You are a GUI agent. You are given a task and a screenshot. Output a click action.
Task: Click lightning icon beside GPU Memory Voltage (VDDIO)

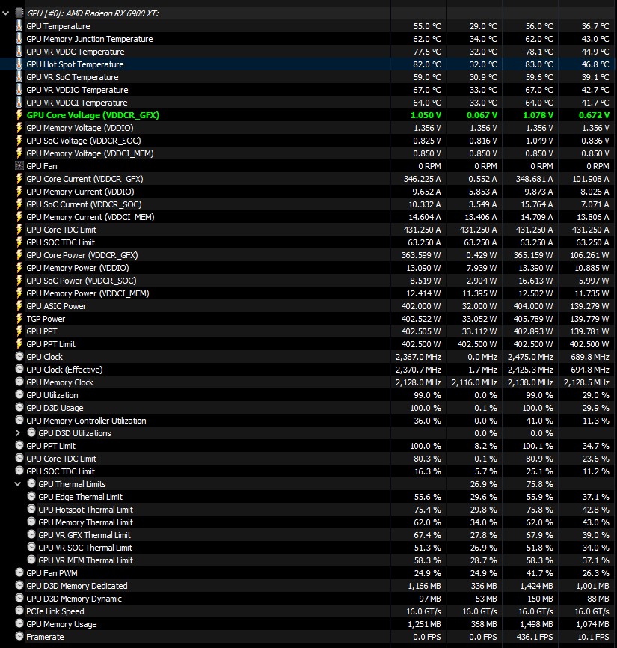[19, 128]
